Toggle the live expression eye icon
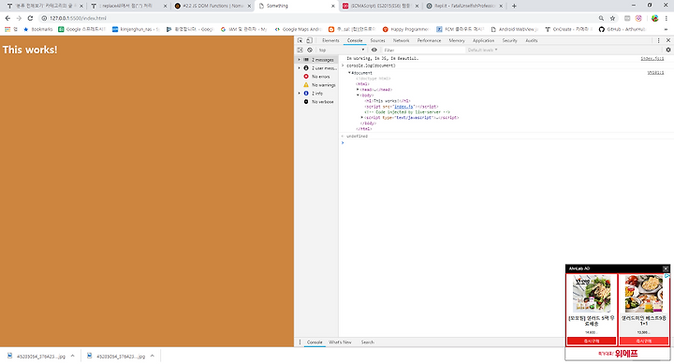Viewport: 674px width, 364px height. pyautogui.click(x=374, y=50)
